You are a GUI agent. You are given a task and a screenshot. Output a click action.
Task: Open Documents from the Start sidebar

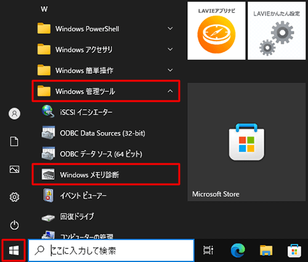coord(14,142)
